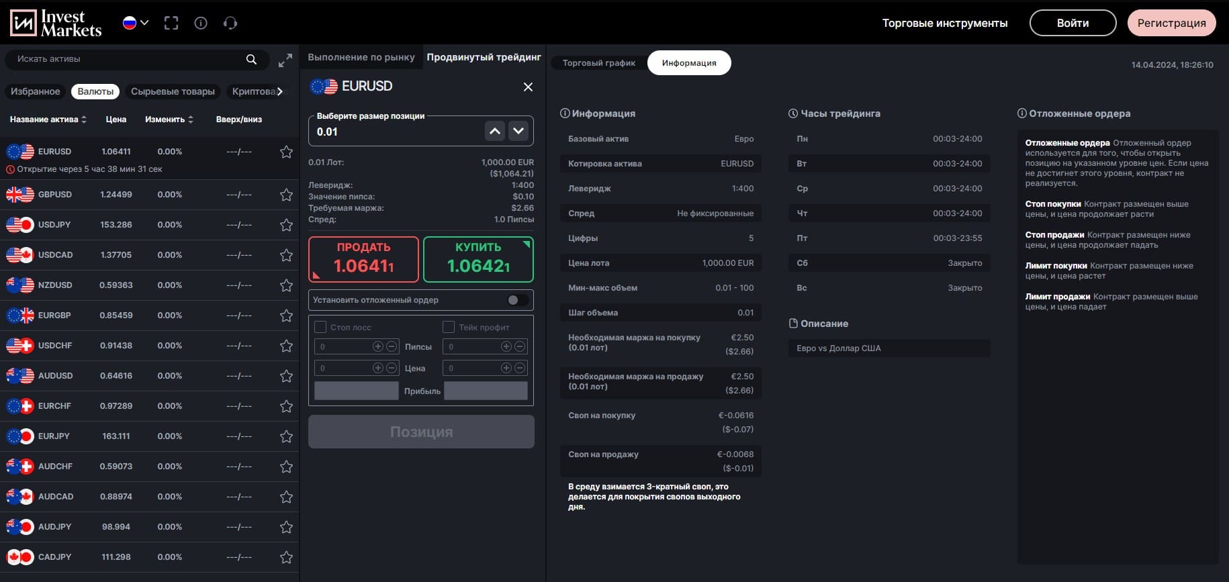Click the Регистрация button
Image resolution: width=1229 pixels, height=582 pixels.
click(x=1171, y=23)
